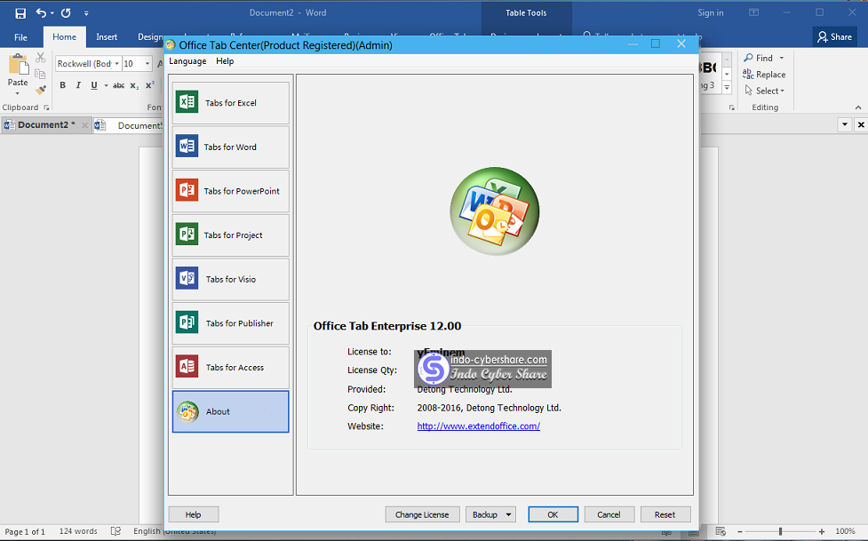Image resolution: width=868 pixels, height=541 pixels.
Task: Collapse the Word ribbon
Action: (858, 107)
